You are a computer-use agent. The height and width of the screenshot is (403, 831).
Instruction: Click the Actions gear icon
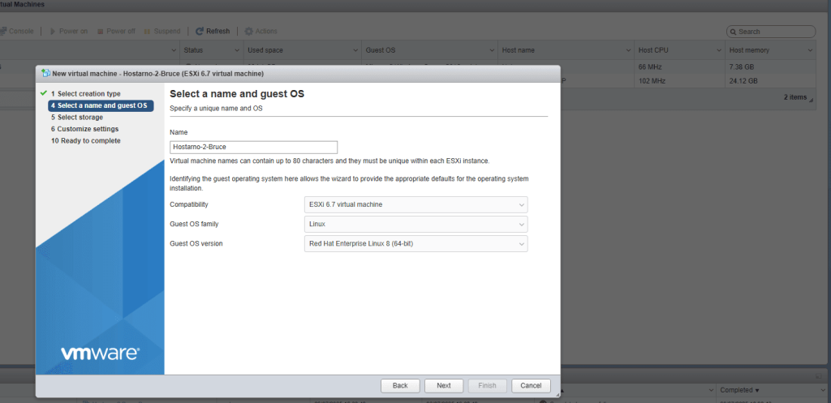pyautogui.click(x=248, y=32)
